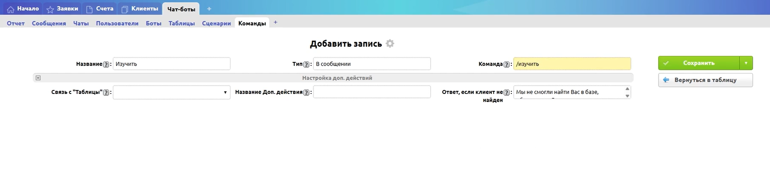Go to the Отчет subtab

16,23
